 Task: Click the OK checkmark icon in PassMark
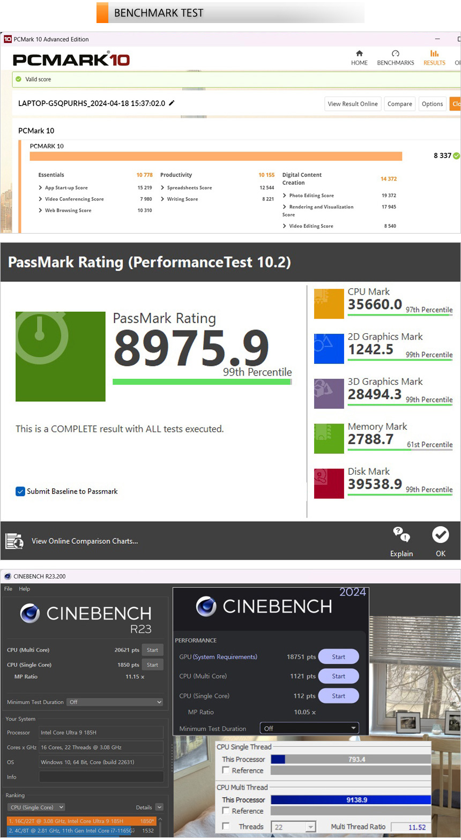click(x=441, y=535)
